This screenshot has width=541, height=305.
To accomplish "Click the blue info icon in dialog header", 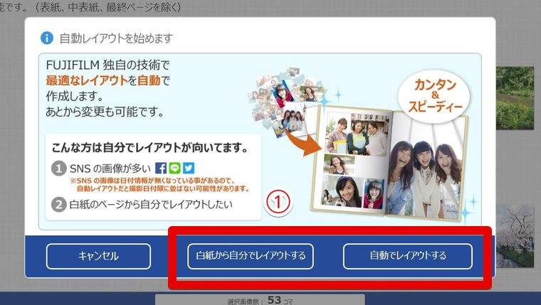I will 47,38.
